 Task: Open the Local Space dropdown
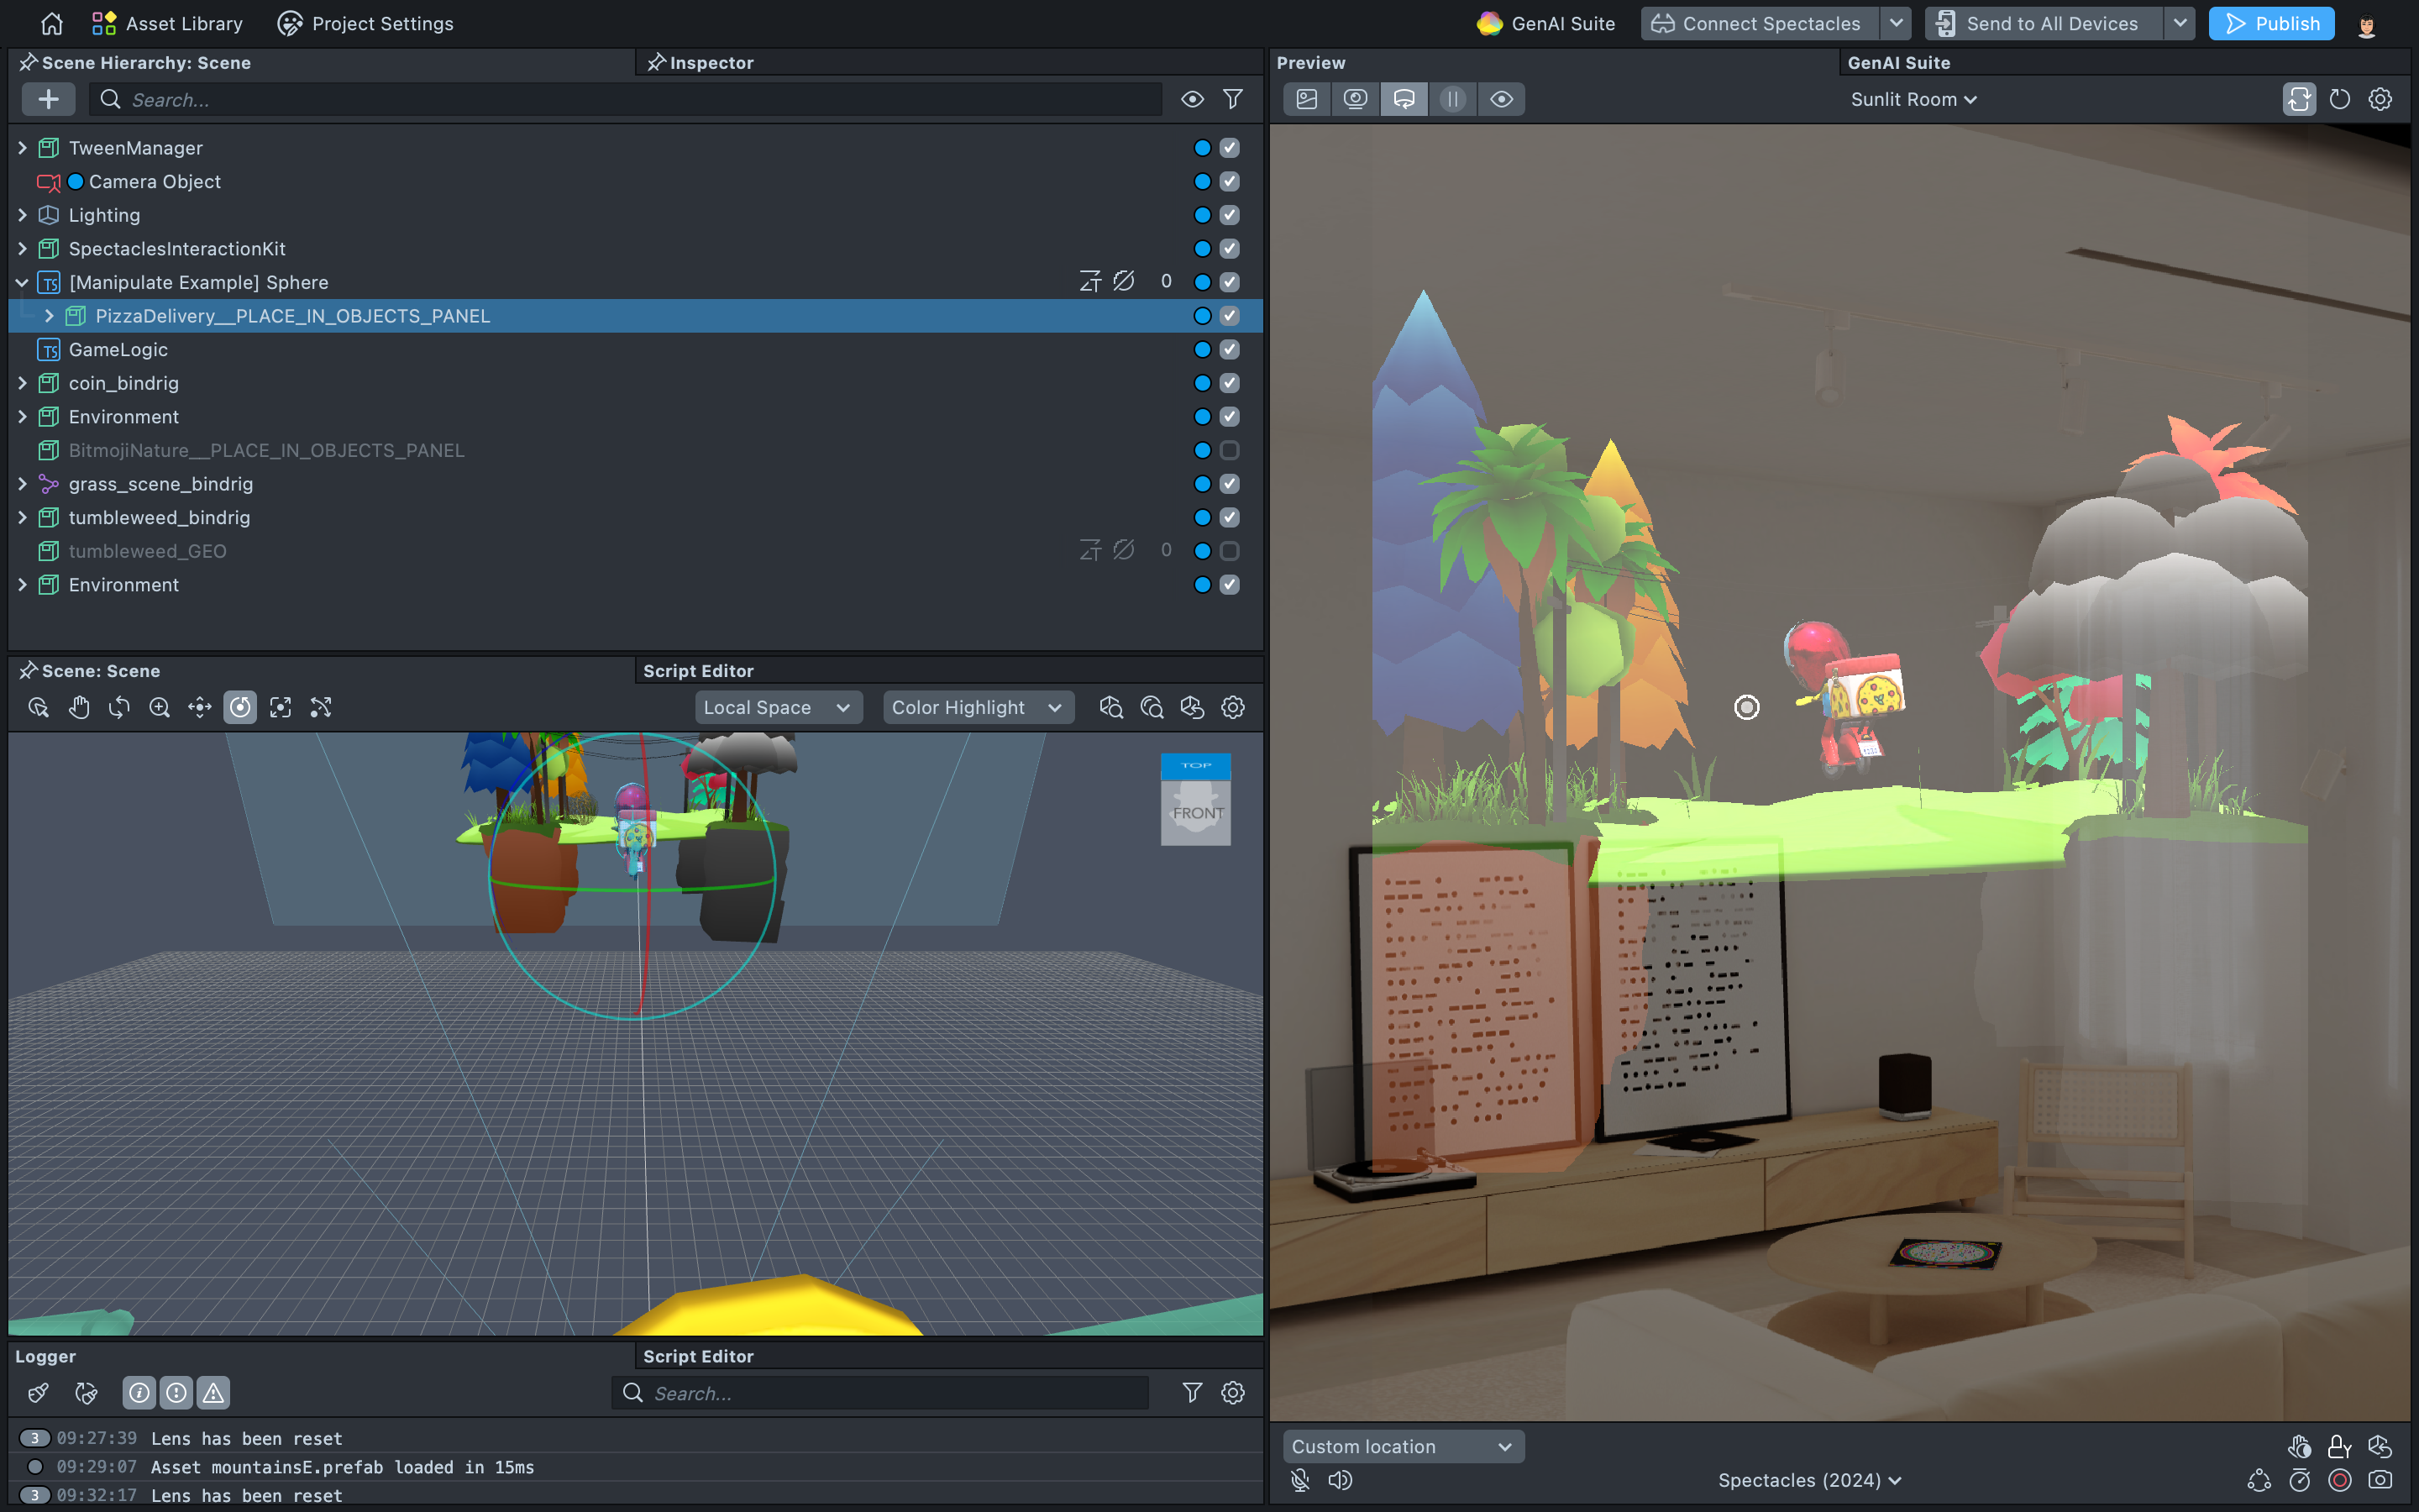(777, 708)
